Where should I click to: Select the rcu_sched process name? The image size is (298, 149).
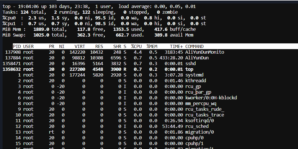(197, 126)
